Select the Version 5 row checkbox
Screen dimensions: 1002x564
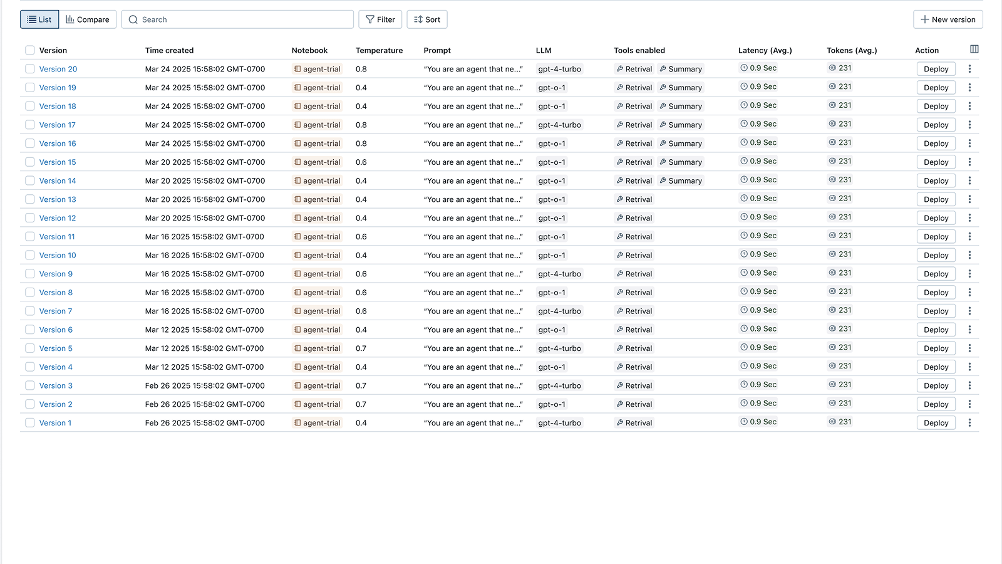click(x=30, y=348)
